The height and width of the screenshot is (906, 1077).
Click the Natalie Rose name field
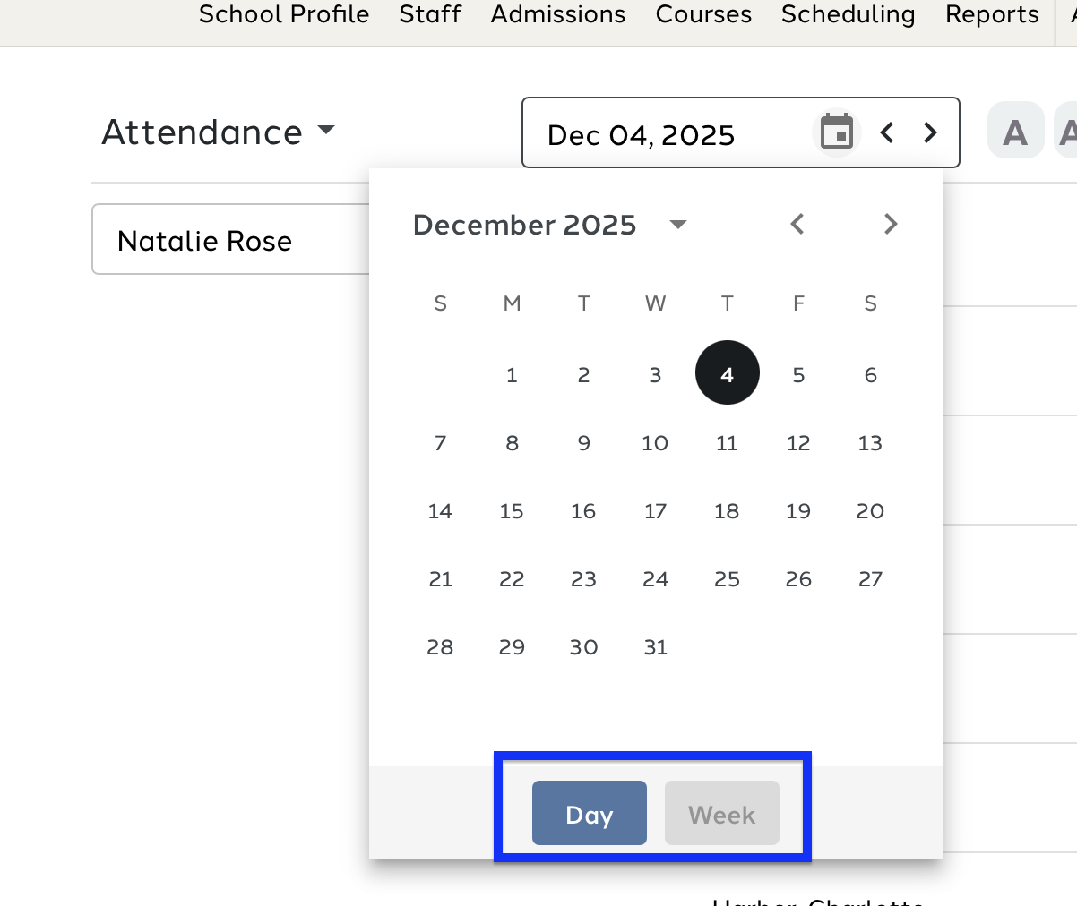point(204,240)
